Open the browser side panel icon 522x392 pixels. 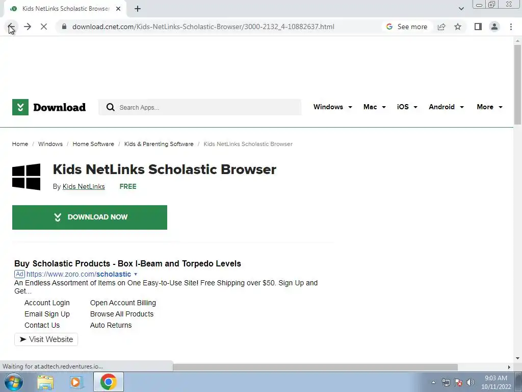478,27
